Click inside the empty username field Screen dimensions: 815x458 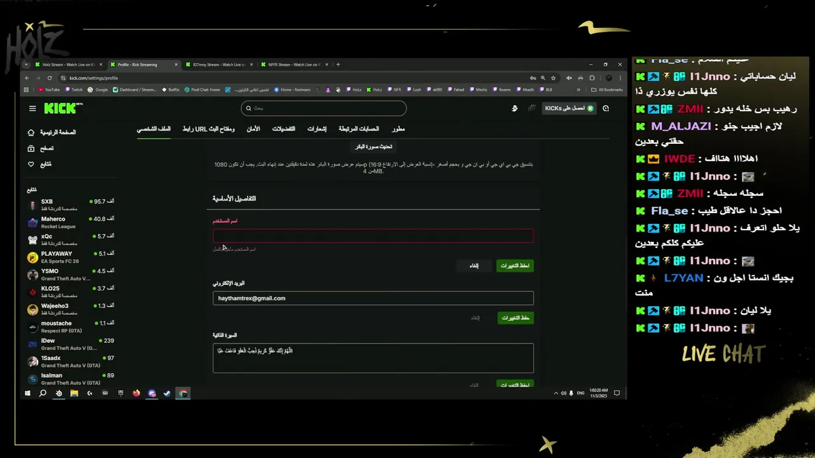tap(373, 236)
